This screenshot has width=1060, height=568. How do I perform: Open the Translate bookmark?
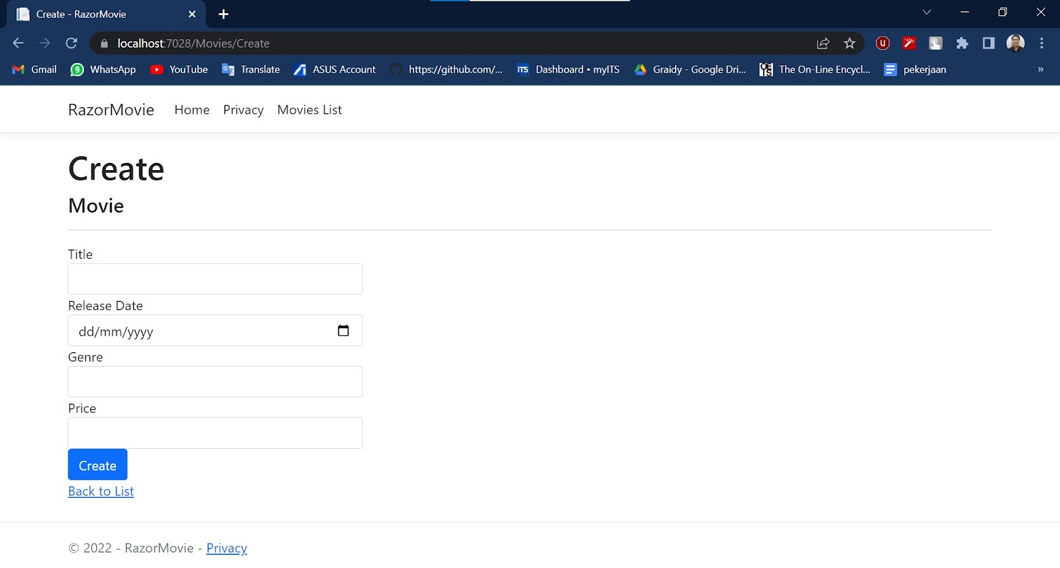click(x=250, y=70)
